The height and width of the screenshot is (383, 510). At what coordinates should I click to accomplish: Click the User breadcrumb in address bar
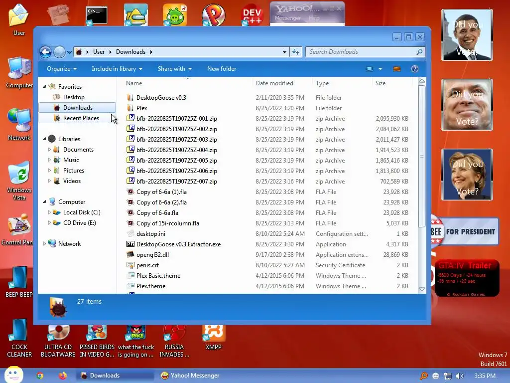(99, 52)
